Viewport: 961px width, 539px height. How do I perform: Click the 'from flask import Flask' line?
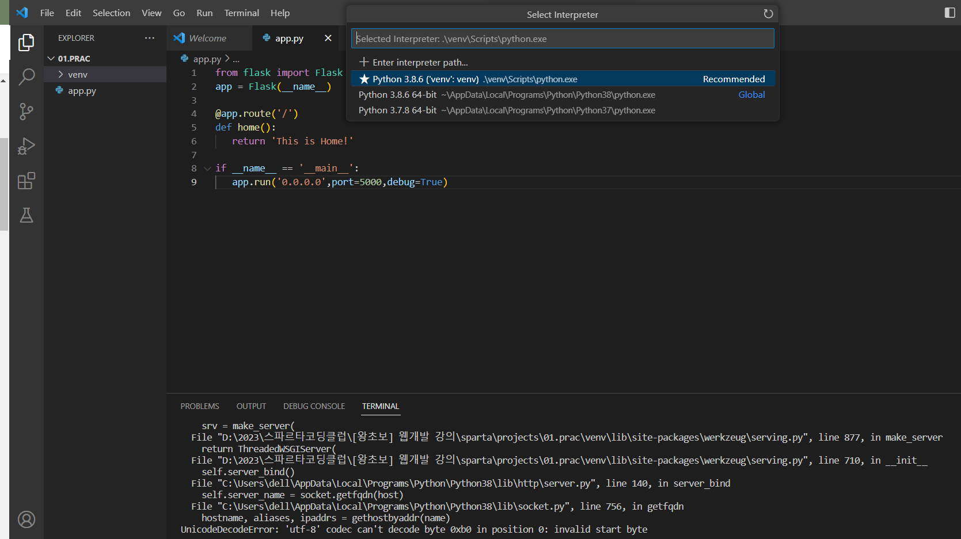[279, 73]
